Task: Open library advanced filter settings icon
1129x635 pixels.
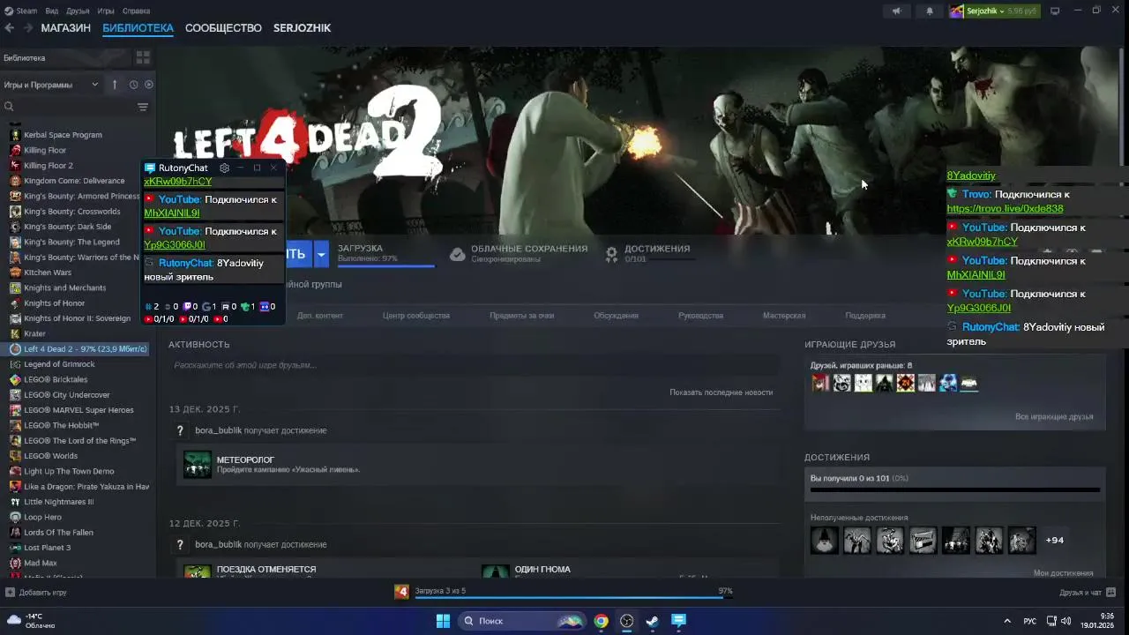Action: pos(143,107)
